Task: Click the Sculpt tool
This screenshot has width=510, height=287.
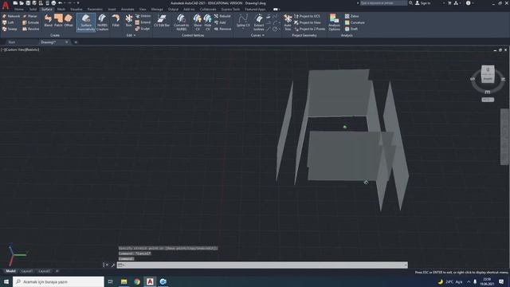Action: pyautogui.click(x=143, y=29)
